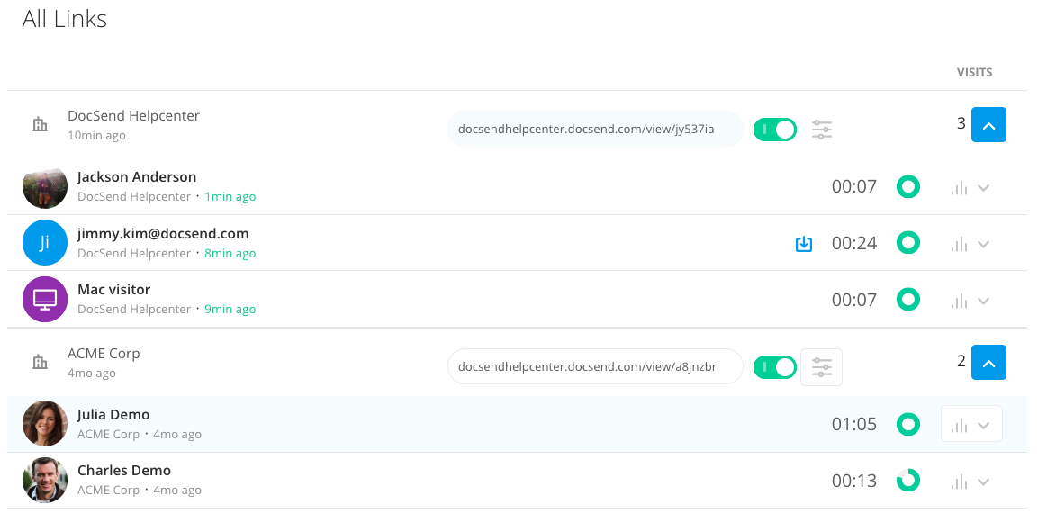Disable the DocSend Helpcenter link toggle
Viewport: 1038px width, 513px height.
point(775,129)
